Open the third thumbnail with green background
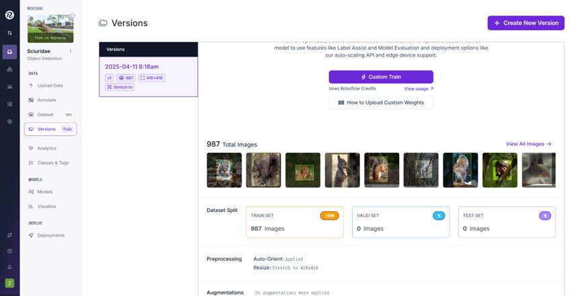 303,170
